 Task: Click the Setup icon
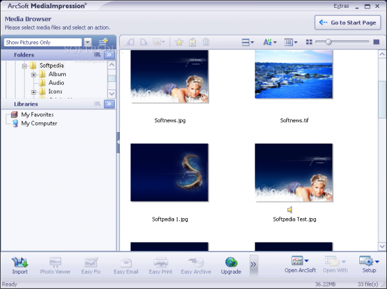click(x=368, y=263)
